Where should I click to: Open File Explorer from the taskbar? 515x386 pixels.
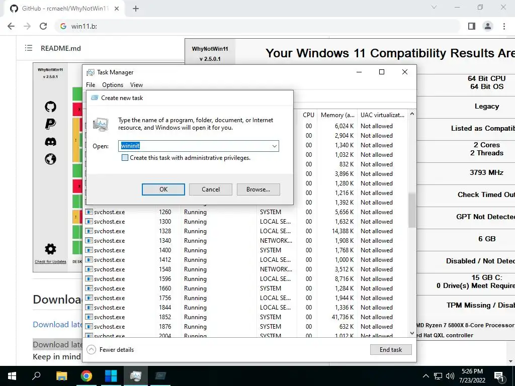coord(61,376)
